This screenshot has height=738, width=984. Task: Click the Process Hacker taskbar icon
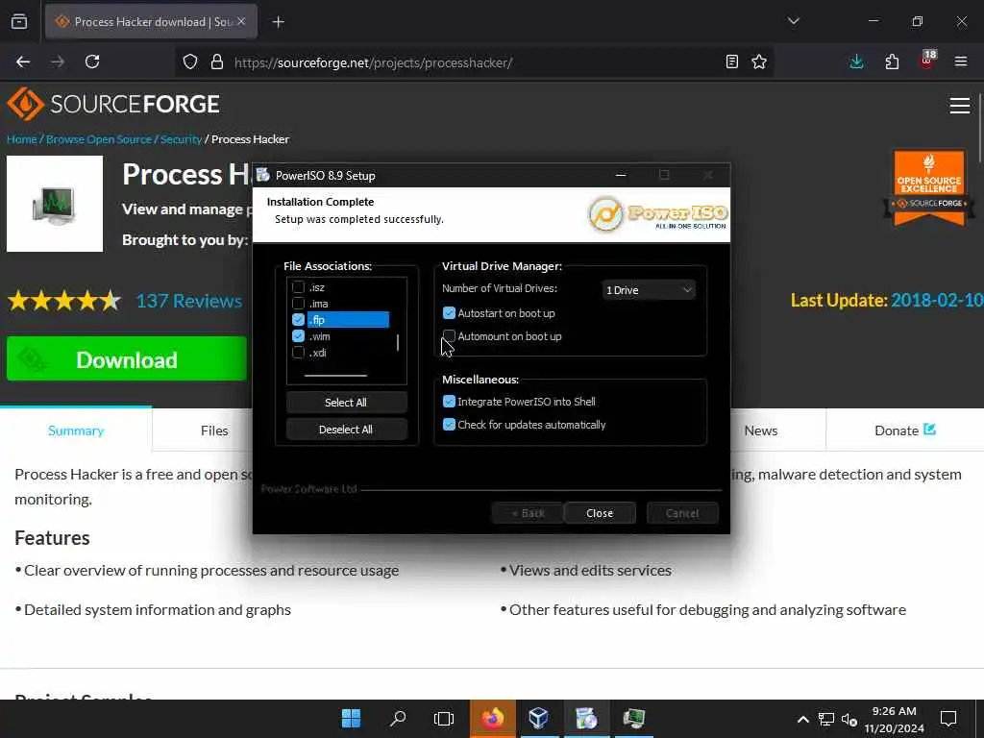click(x=634, y=719)
